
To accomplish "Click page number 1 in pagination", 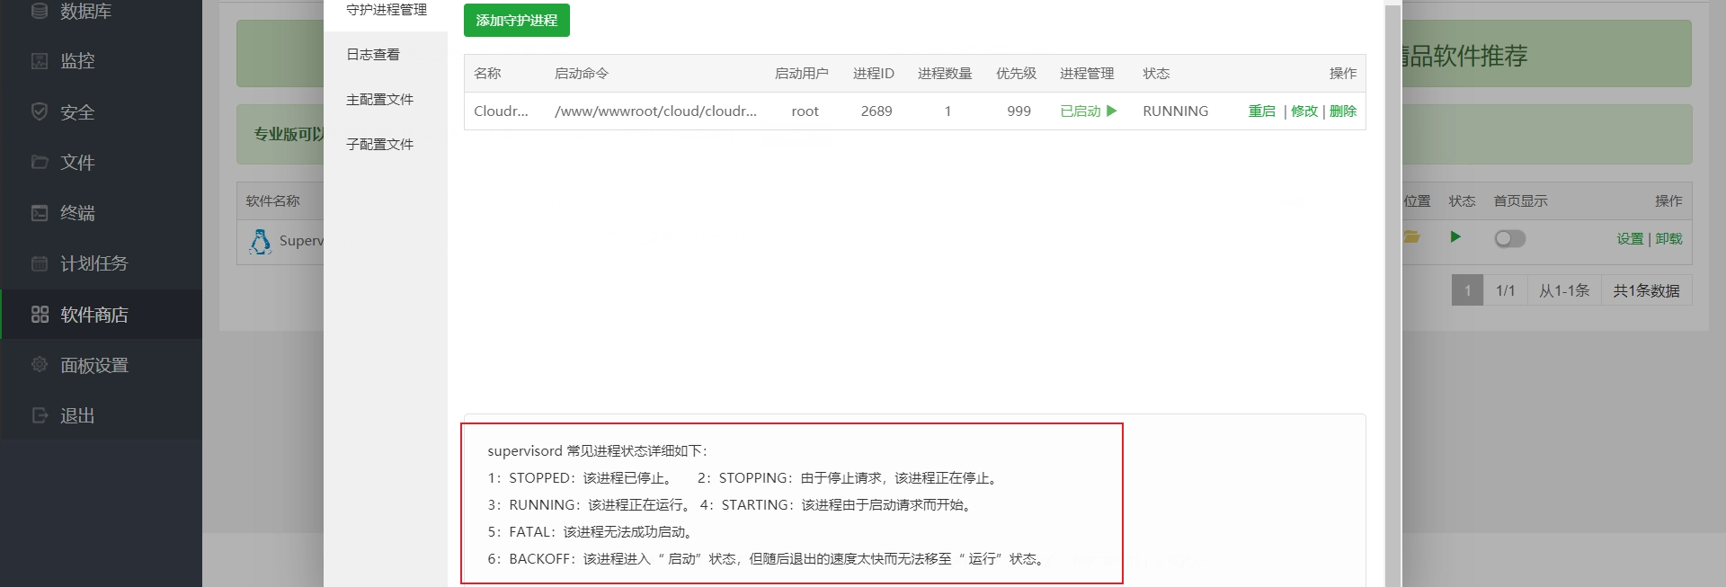I will tap(1467, 290).
